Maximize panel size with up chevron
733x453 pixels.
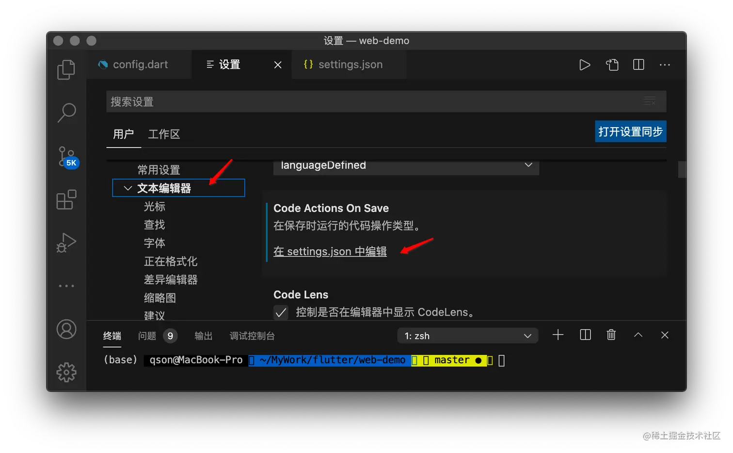(638, 335)
